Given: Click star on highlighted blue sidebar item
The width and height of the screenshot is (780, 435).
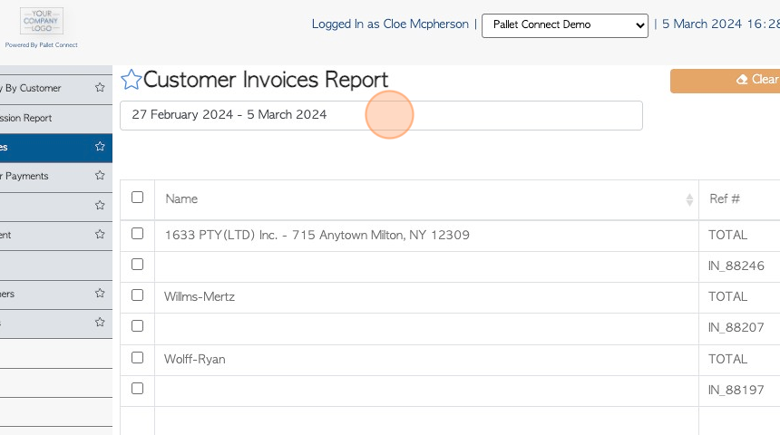Looking at the screenshot, I should [x=100, y=146].
